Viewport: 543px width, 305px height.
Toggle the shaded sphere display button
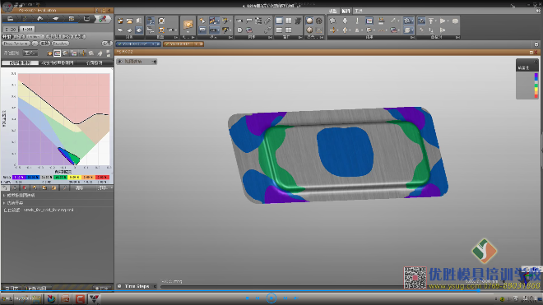point(309,21)
